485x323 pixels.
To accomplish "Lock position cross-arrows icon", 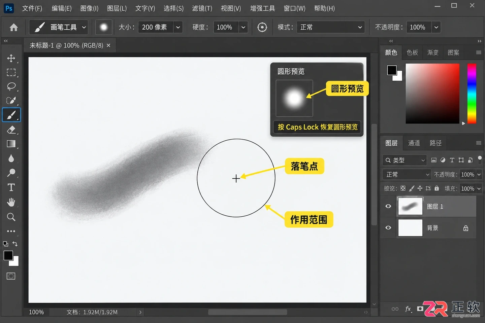I will tap(420, 188).
